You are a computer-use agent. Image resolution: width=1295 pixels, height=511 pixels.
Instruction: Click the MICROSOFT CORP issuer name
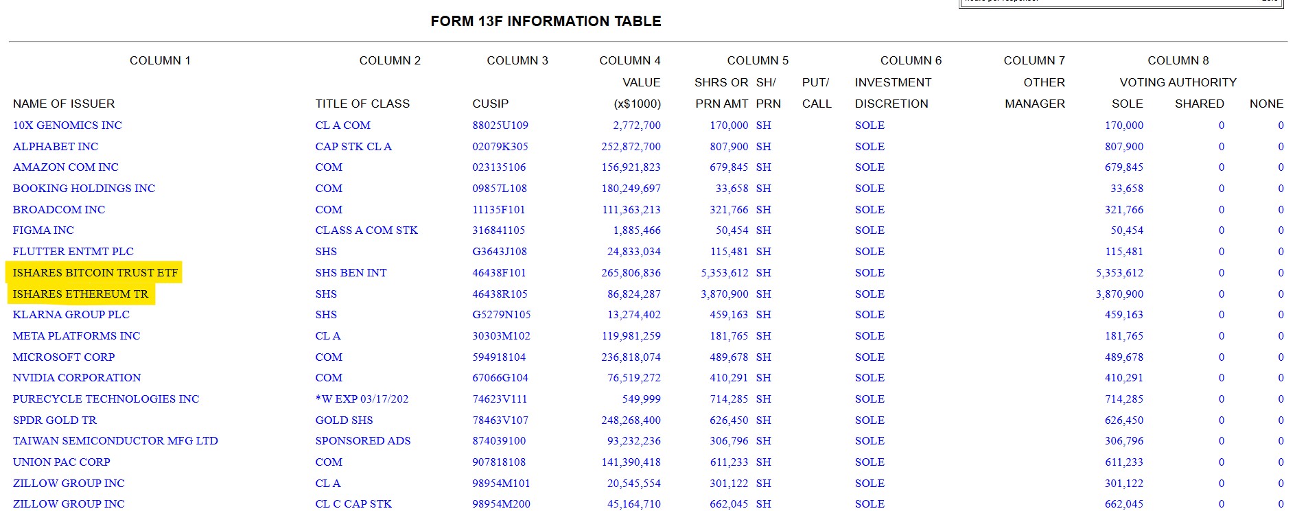(x=64, y=357)
